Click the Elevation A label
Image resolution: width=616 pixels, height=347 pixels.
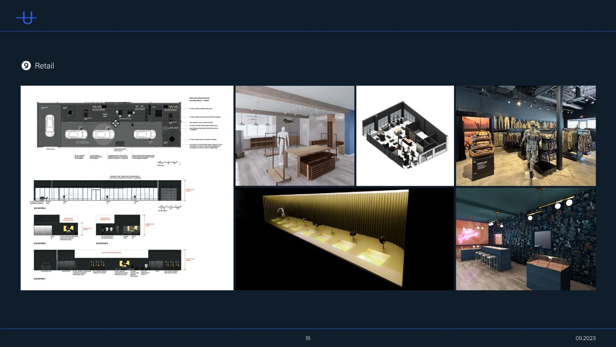click(x=40, y=208)
